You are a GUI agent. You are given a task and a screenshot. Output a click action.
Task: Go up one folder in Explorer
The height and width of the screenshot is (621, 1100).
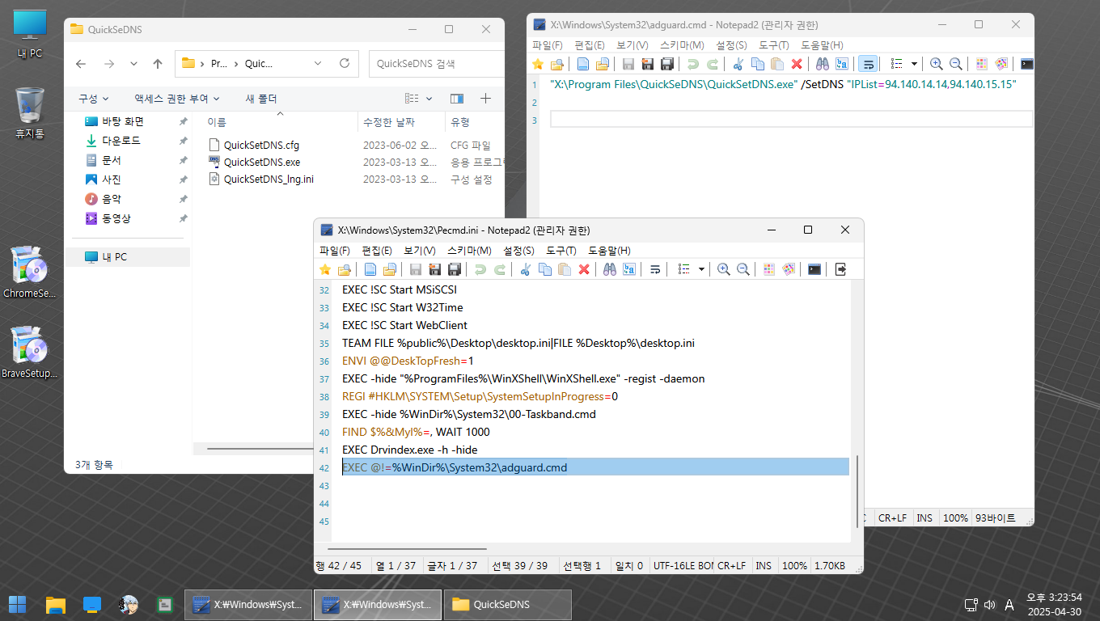pos(158,63)
